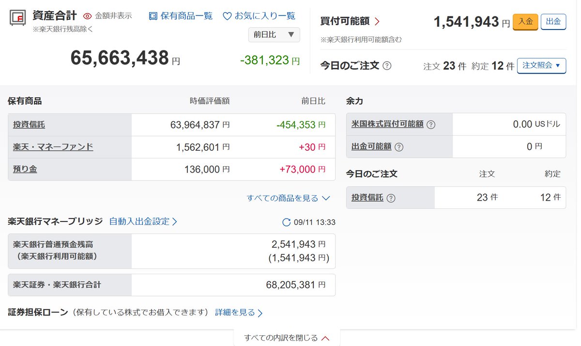Open 自動入出金設定 link
581x346 pixels.
pos(143,221)
